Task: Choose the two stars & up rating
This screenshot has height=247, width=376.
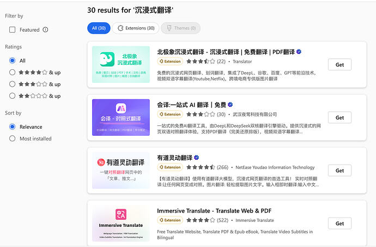Action: pos(13,96)
